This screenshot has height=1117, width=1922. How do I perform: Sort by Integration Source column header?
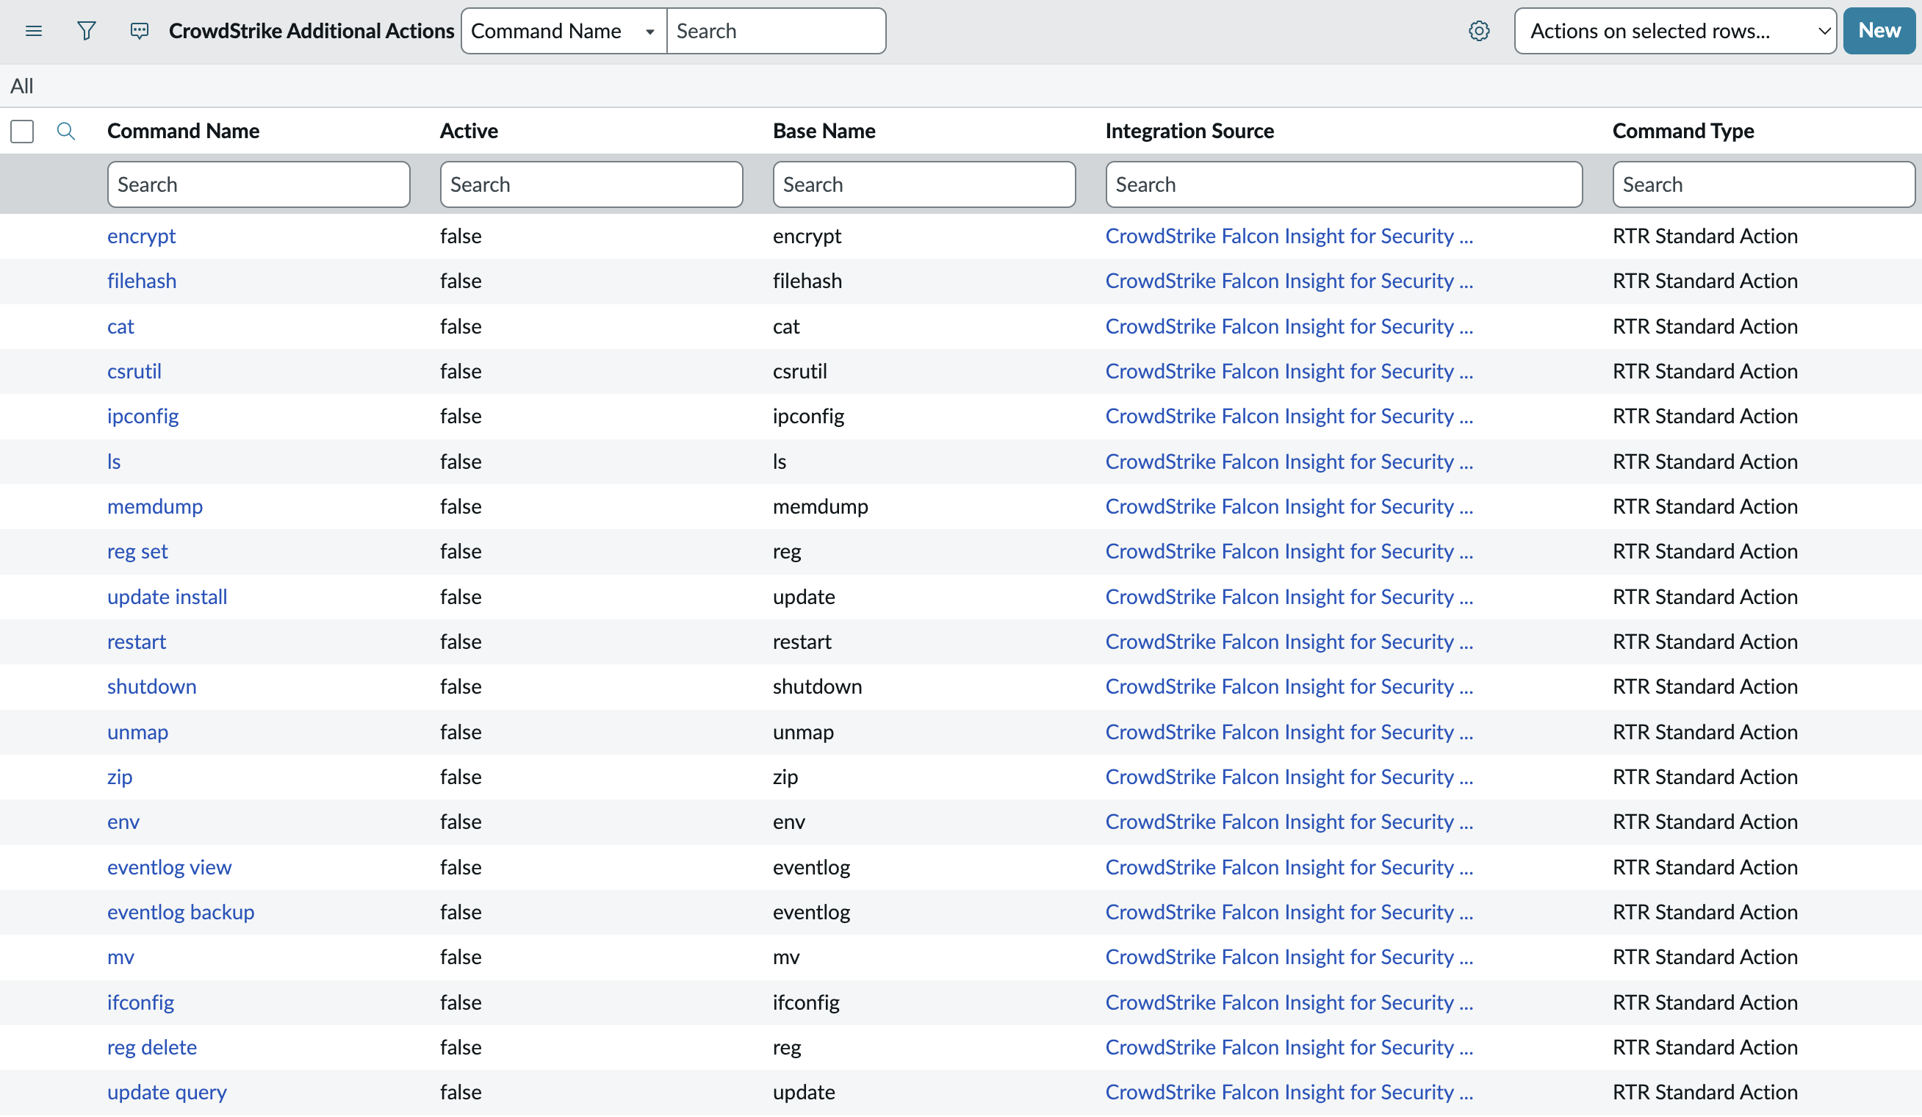click(1189, 132)
